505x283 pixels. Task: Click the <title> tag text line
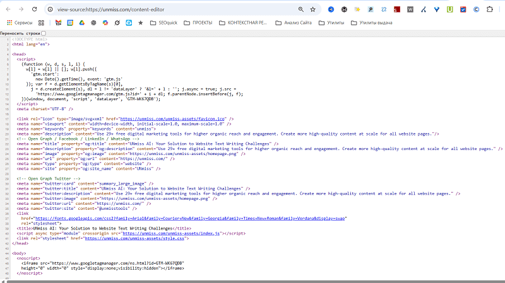coord(104,228)
